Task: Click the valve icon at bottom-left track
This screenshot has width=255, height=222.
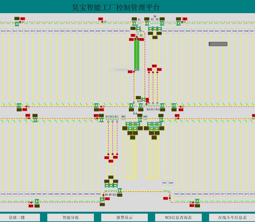Action: [x=37, y=202]
